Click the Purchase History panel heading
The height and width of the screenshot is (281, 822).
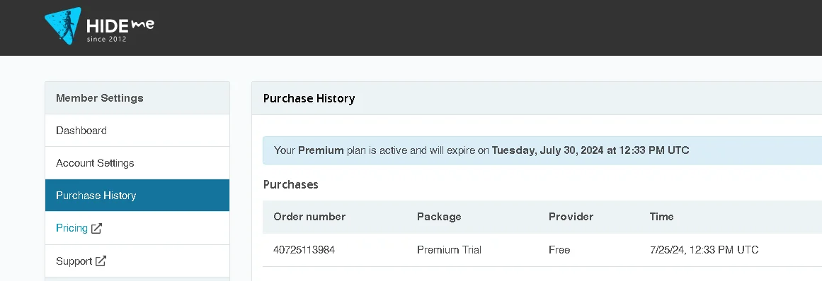tap(309, 98)
